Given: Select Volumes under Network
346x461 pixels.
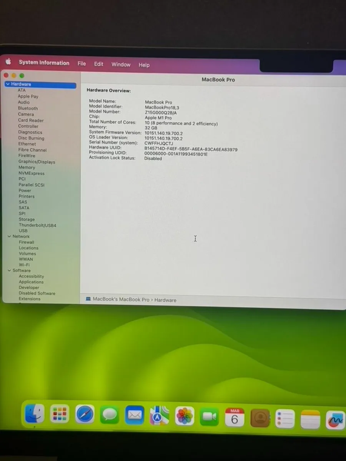Looking at the screenshot, I should [x=27, y=254].
